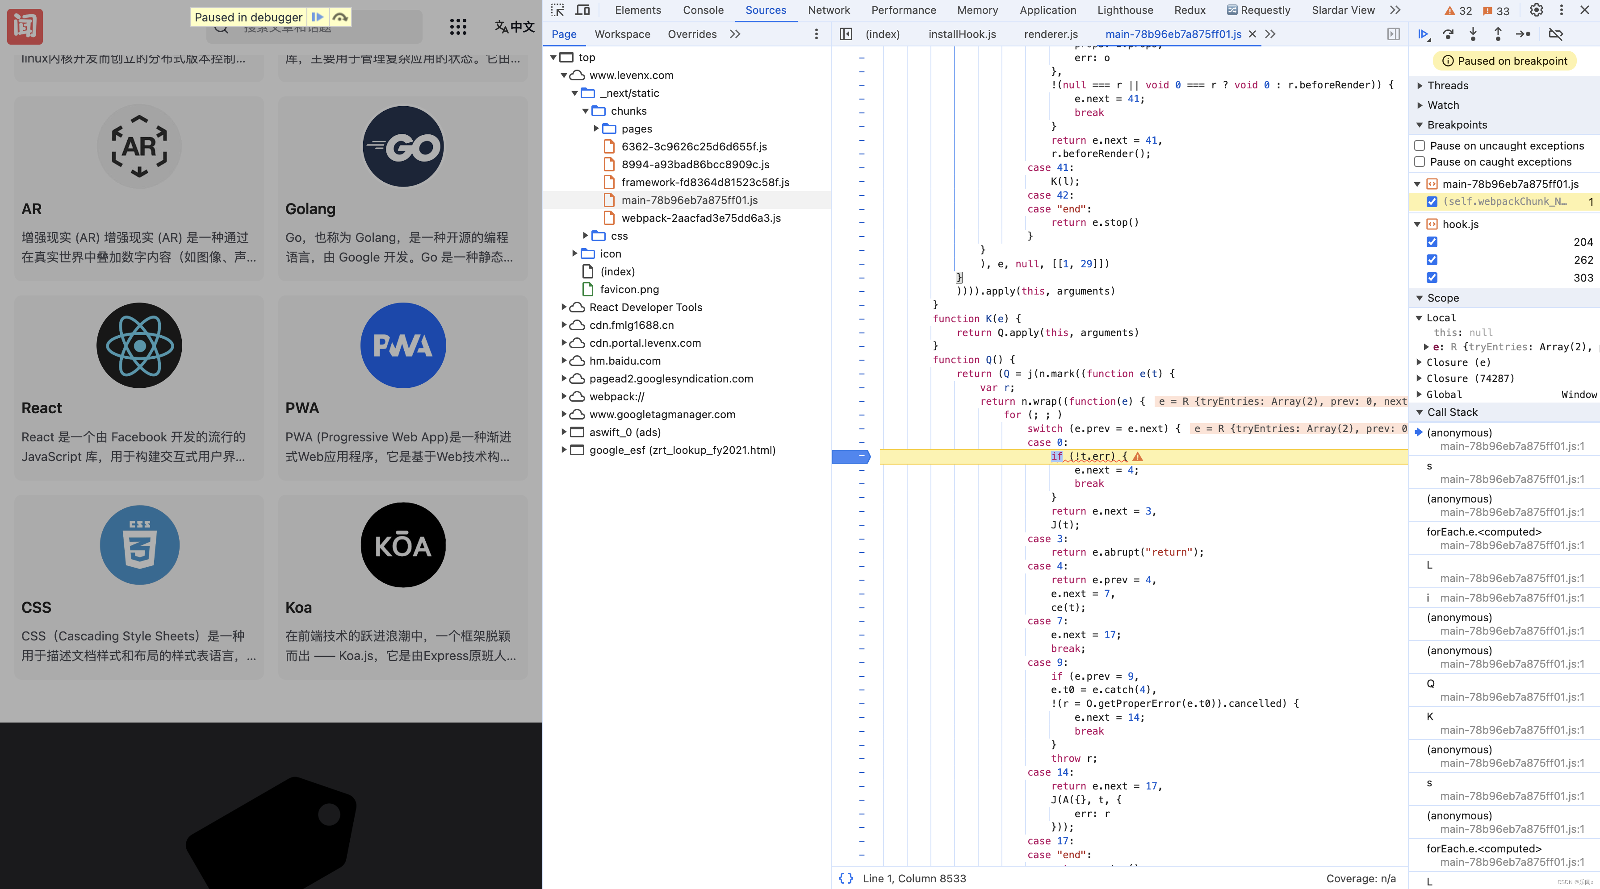Step over button in Paused in debugger overlay
This screenshot has width=1600, height=889.
click(340, 17)
